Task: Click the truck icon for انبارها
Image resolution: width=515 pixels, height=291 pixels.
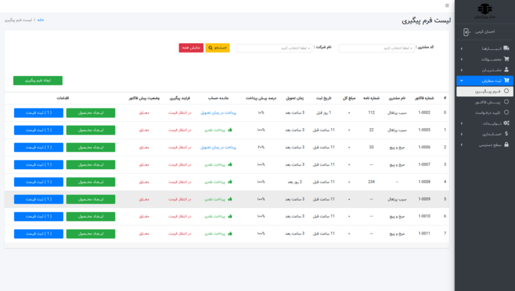Action: click(x=506, y=49)
